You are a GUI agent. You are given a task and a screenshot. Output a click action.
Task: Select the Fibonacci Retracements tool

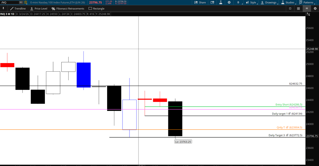click(x=68, y=8)
